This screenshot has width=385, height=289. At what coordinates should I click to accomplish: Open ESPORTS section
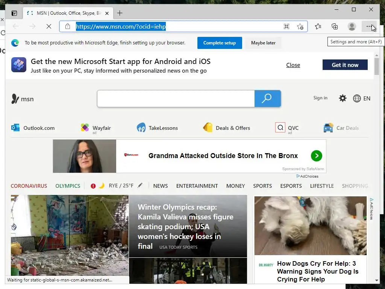pos(291,186)
